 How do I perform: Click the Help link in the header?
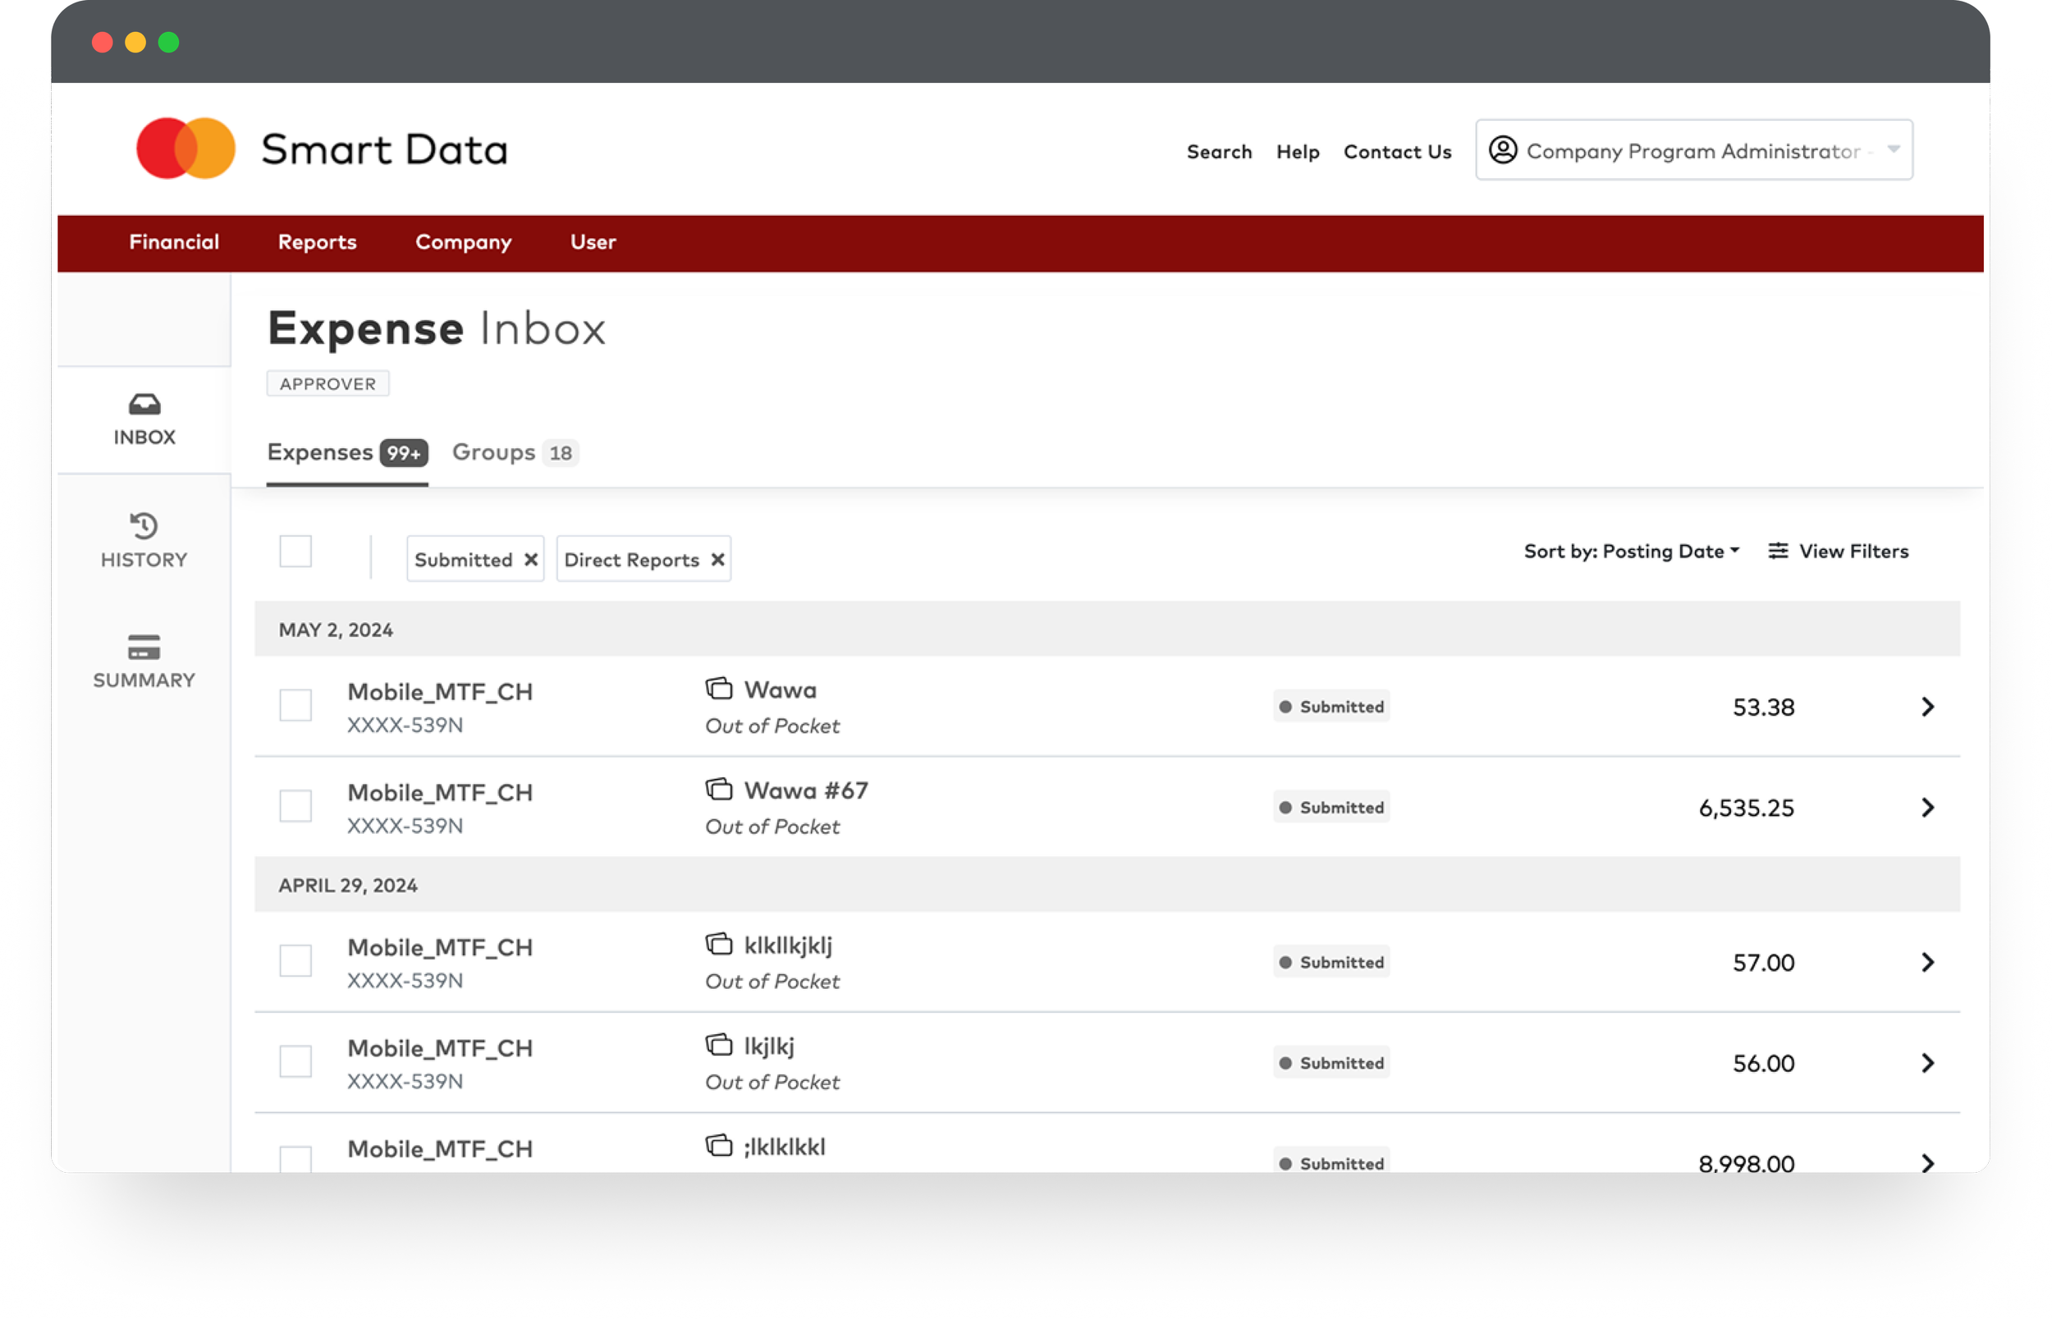pyautogui.click(x=1297, y=152)
